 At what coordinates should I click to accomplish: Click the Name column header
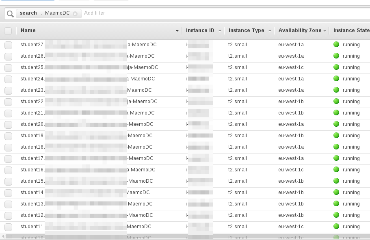coord(28,30)
